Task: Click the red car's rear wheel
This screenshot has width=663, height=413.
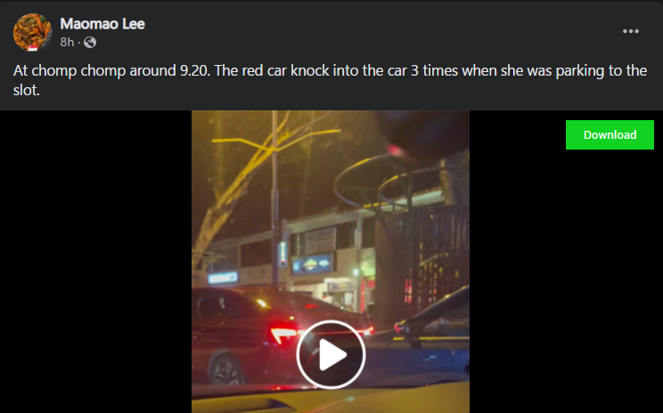Action: click(x=227, y=369)
